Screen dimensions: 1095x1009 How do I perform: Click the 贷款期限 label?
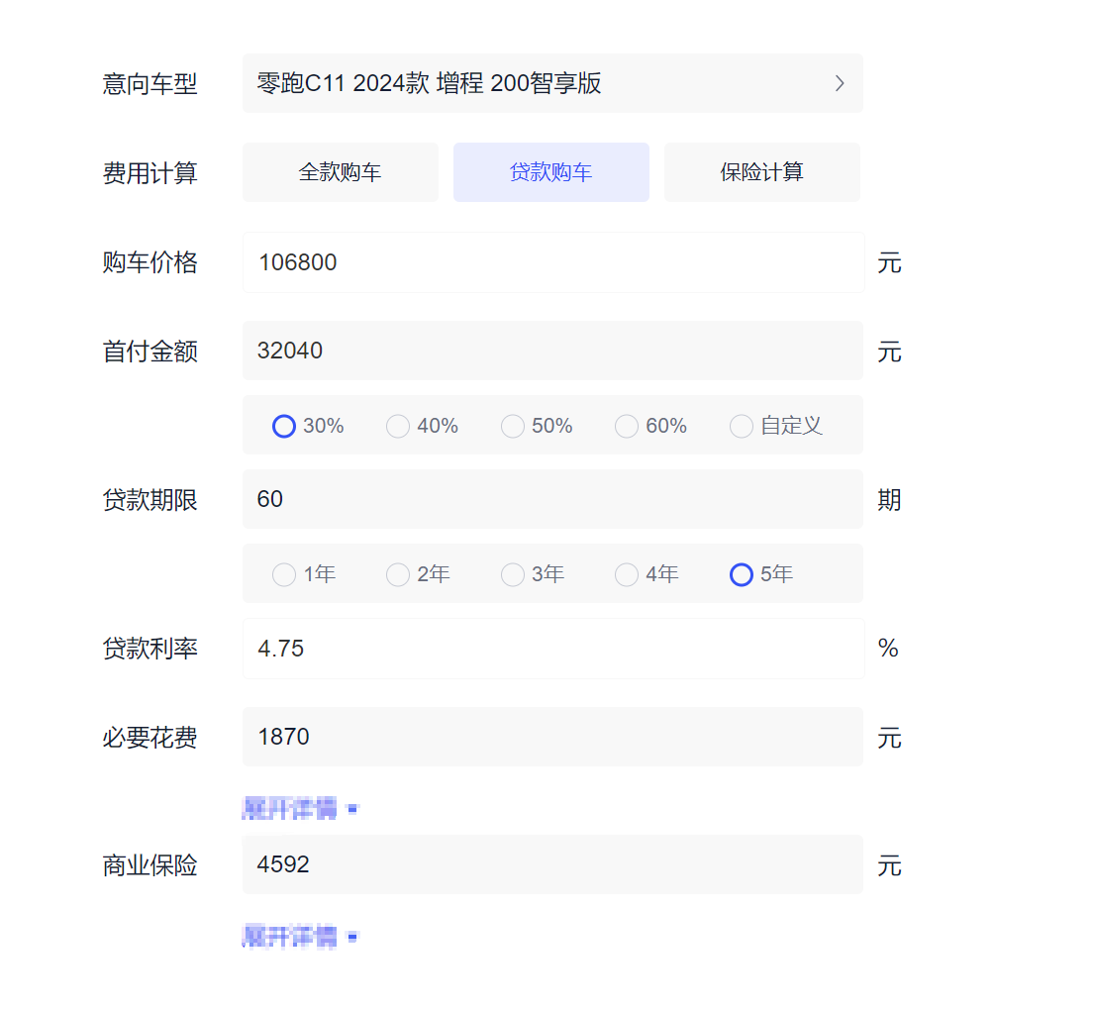coord(150,500)
